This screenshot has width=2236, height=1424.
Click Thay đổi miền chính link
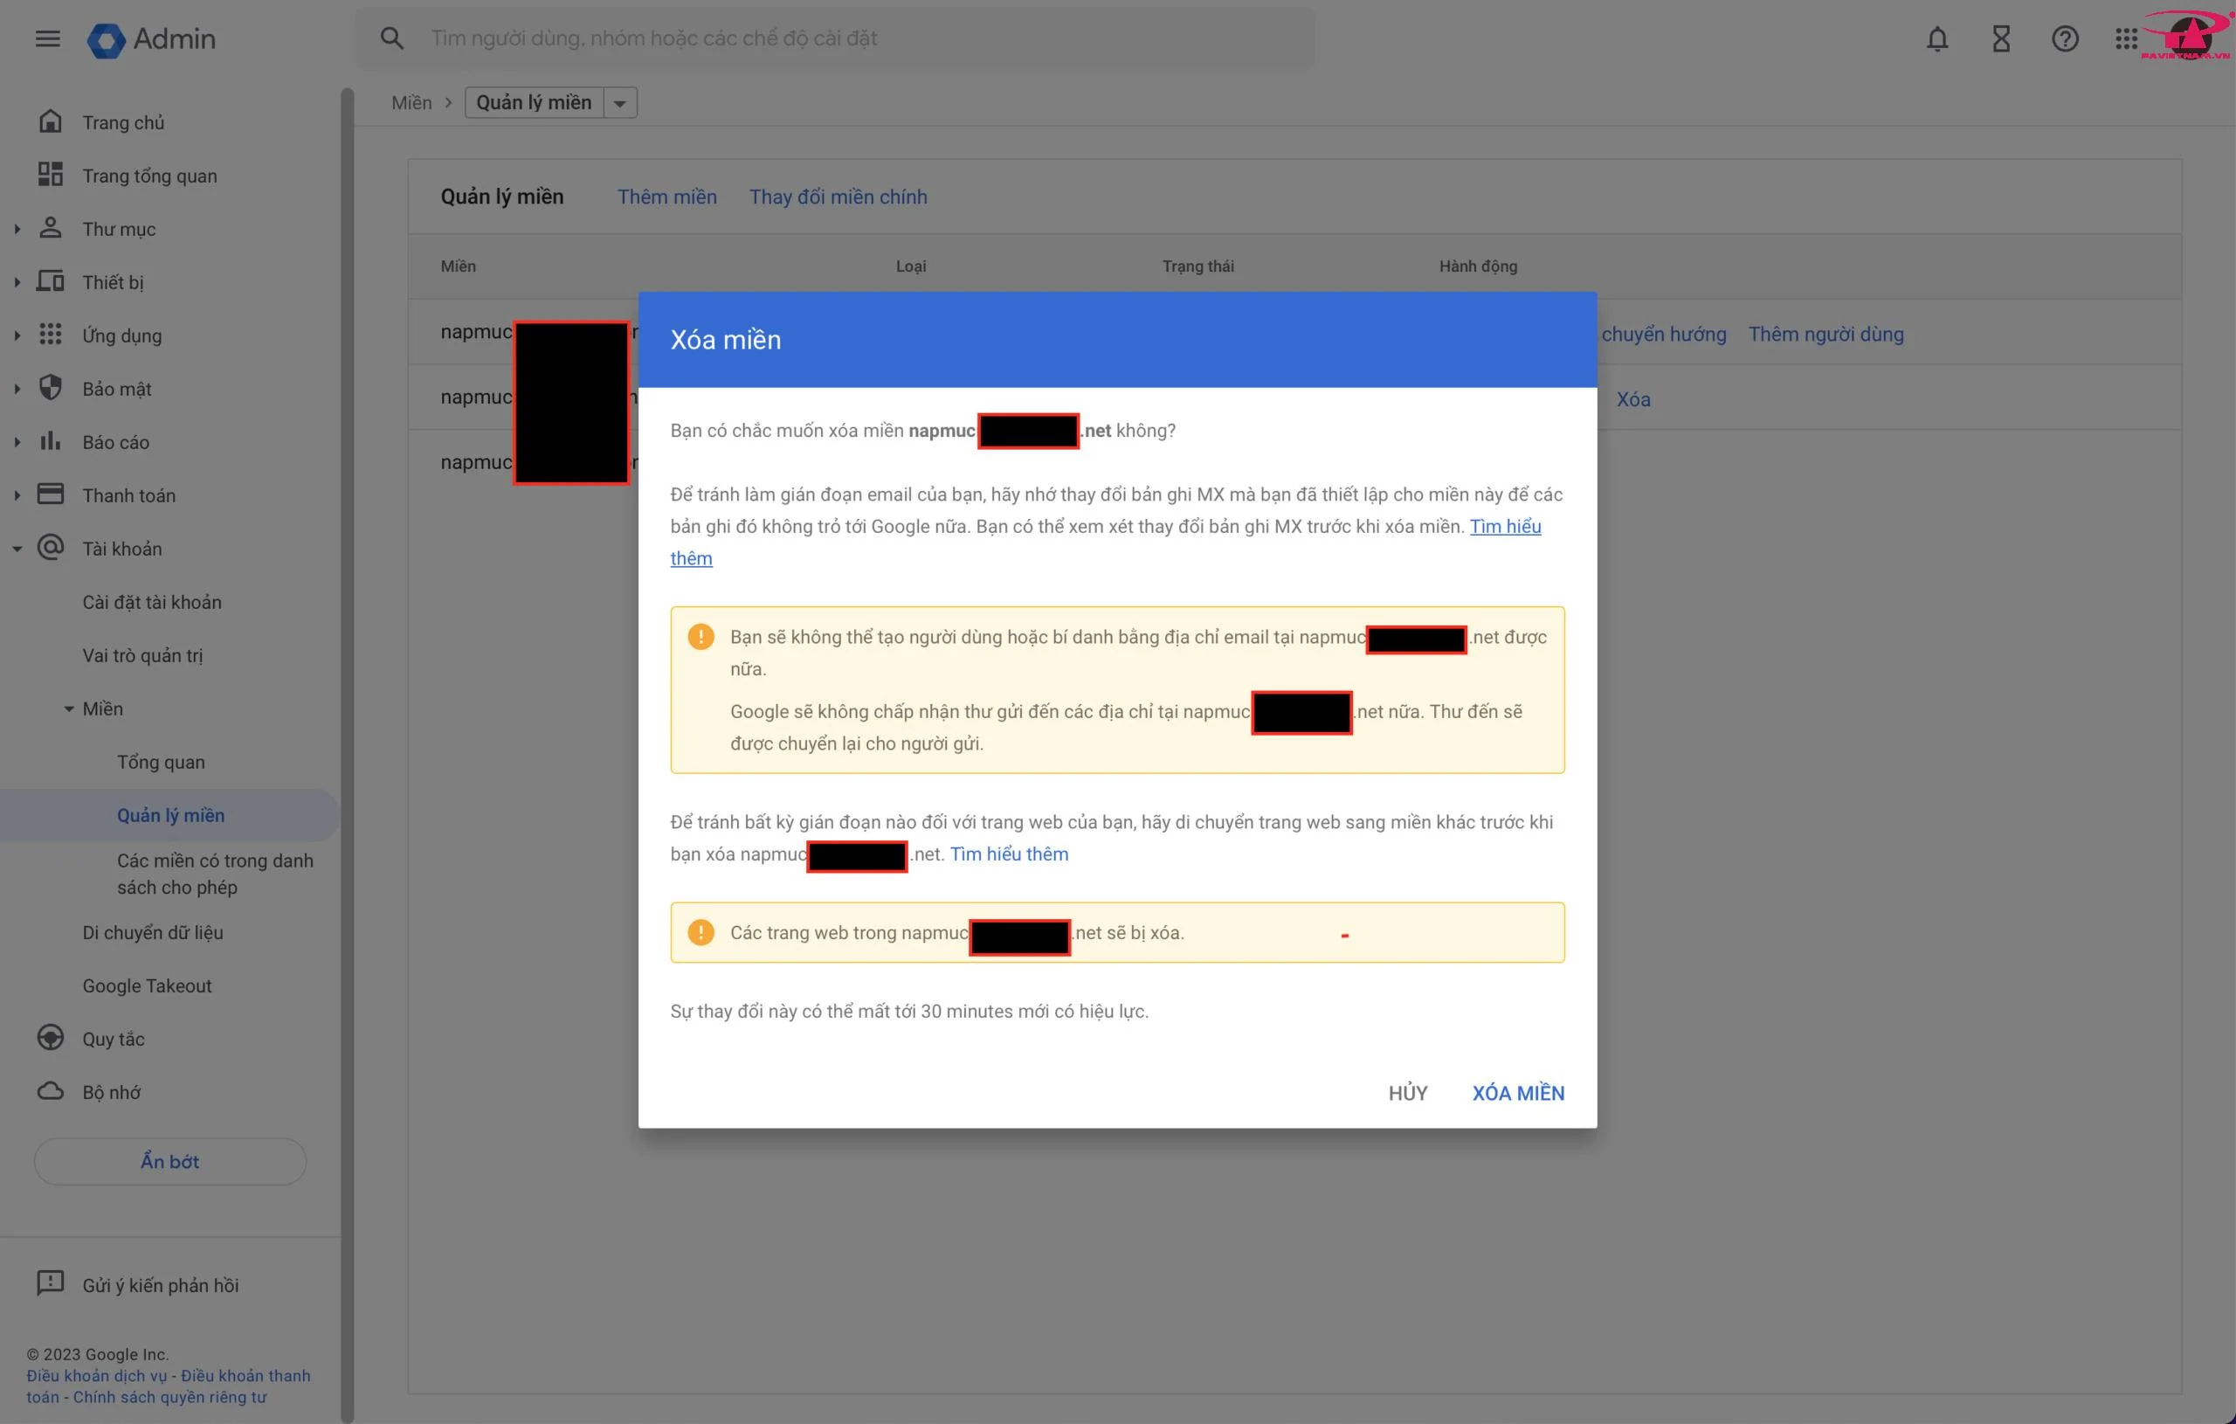[838, 196]
